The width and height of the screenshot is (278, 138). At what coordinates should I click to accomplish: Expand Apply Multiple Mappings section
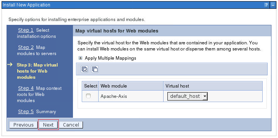point(81,58)
